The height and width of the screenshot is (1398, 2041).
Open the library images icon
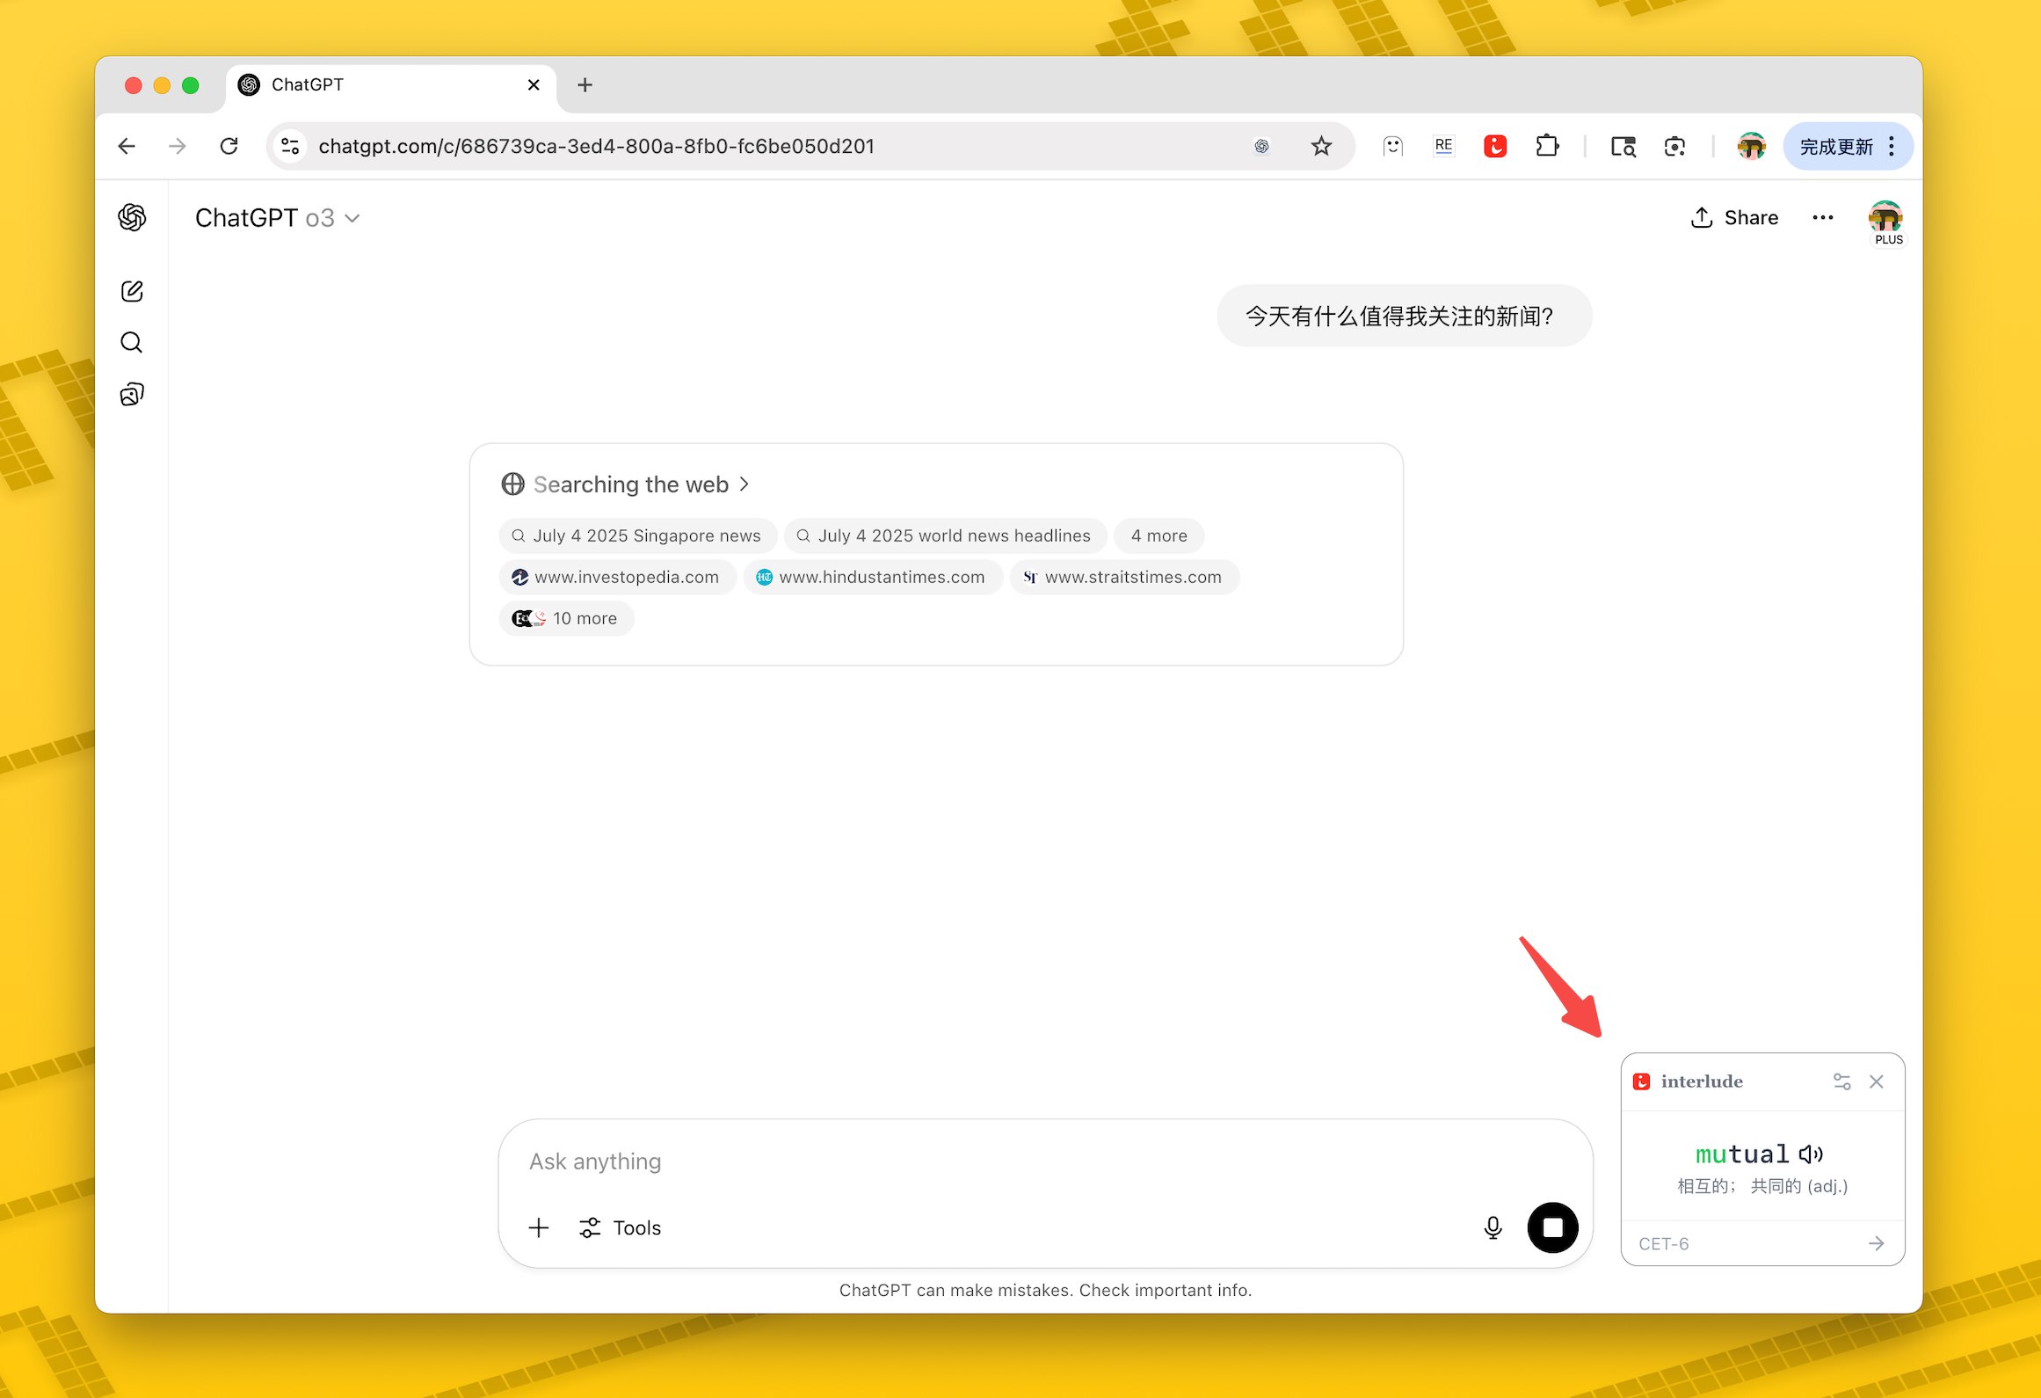[132, 394]
